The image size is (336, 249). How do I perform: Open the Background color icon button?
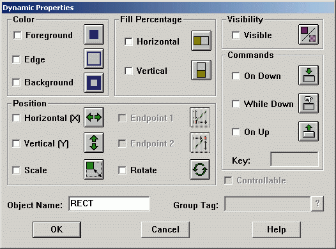(x=94, y=83)
